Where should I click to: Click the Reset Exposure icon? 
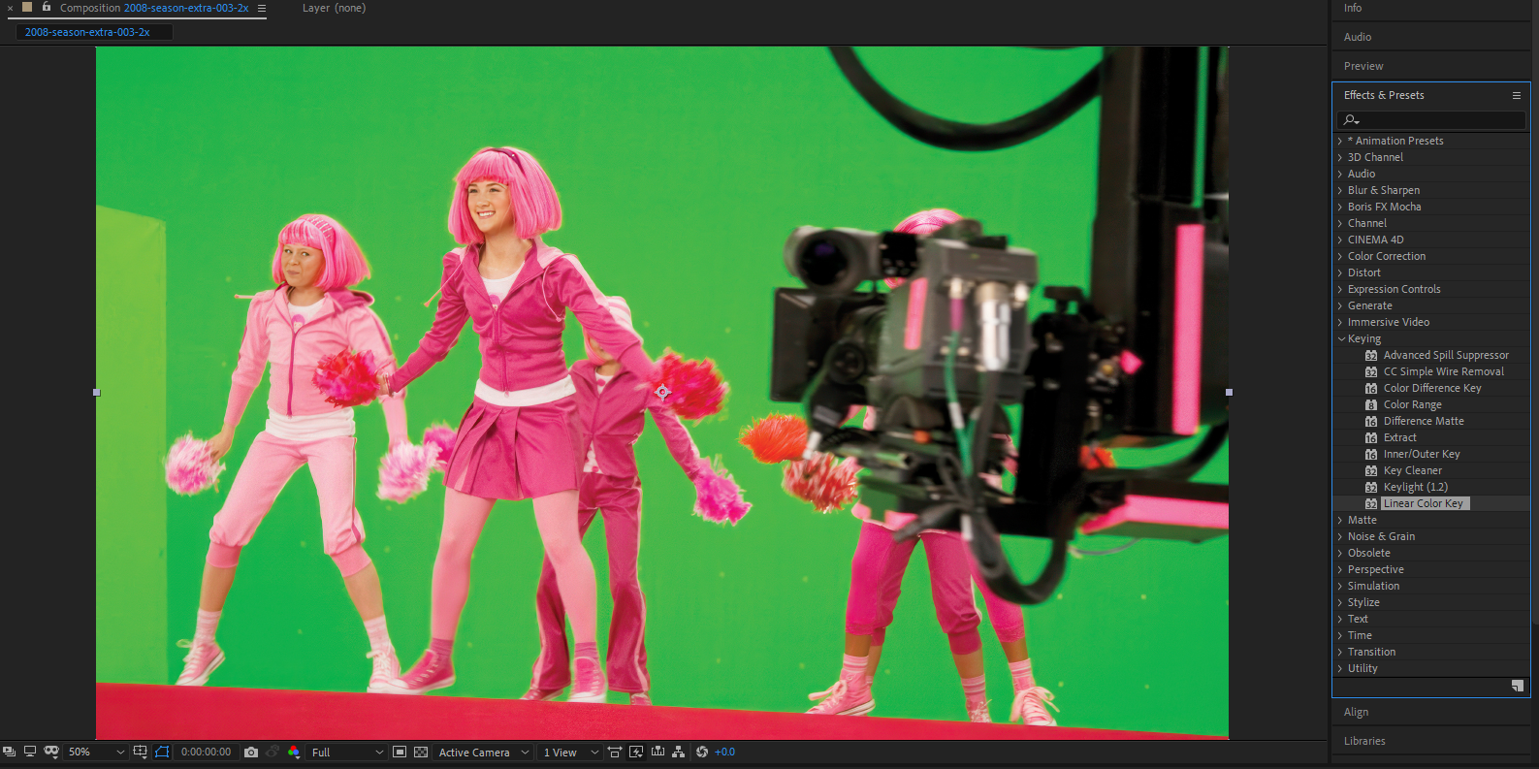click(702, 753)
